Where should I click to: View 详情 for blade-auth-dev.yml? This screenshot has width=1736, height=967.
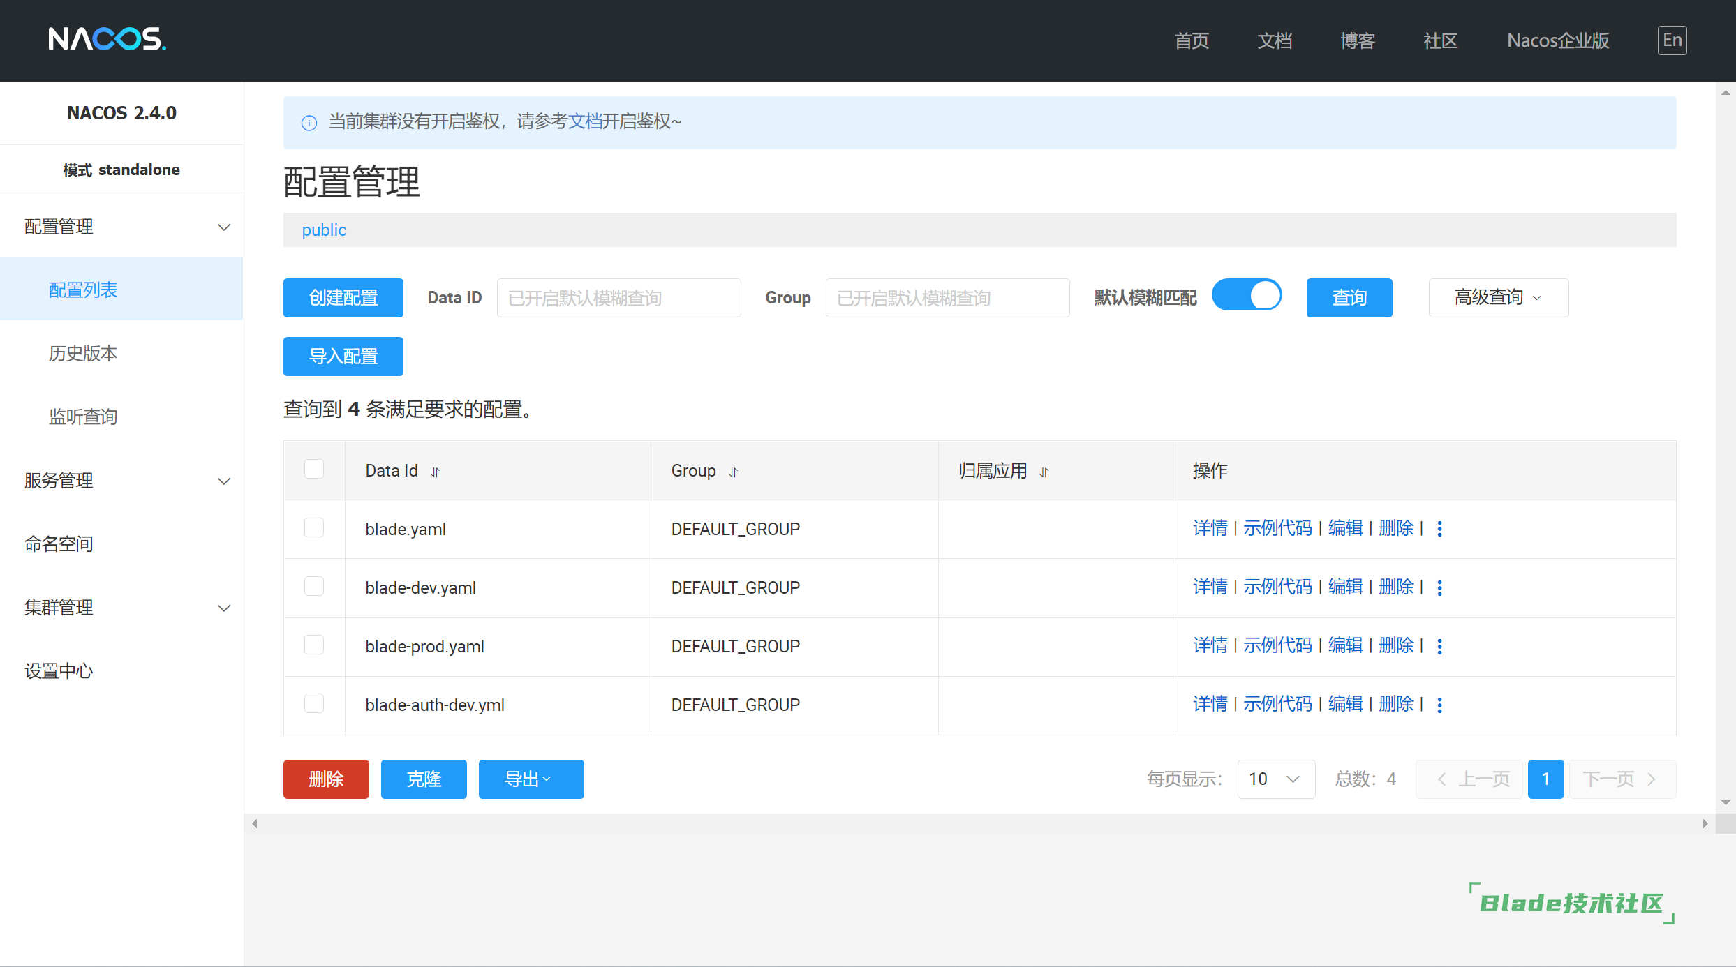pos(1210,704)
